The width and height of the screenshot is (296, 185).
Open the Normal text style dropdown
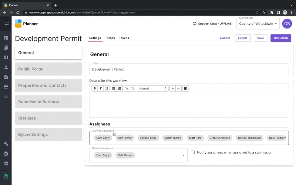152,88
